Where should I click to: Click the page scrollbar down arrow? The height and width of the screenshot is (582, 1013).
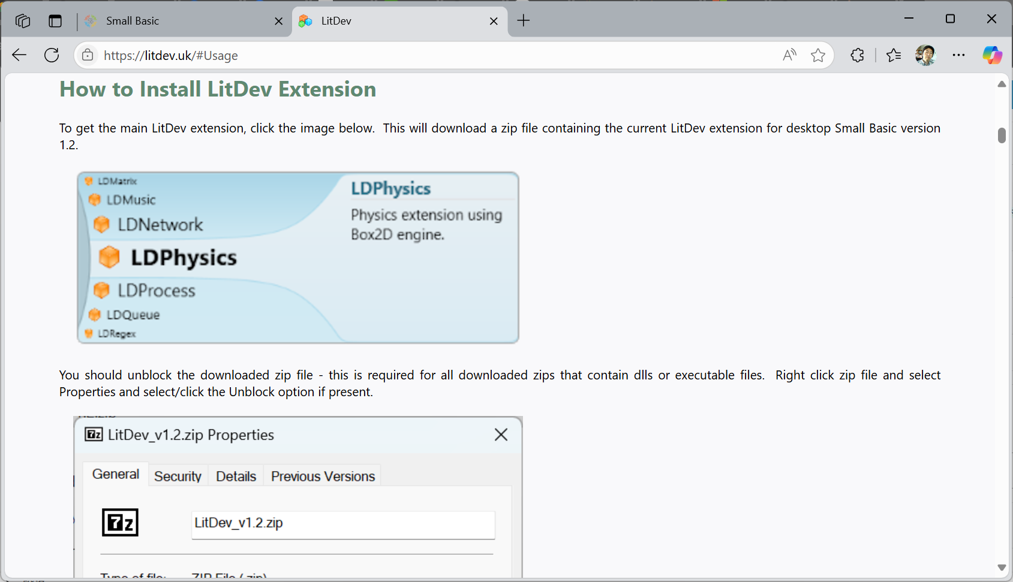[1002, 567]
